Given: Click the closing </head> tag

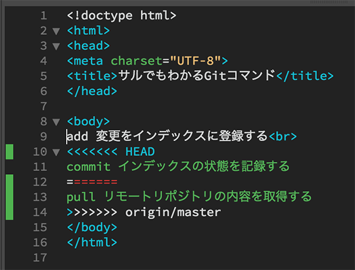Looking at the screenshot, I should tap(92, 91).
